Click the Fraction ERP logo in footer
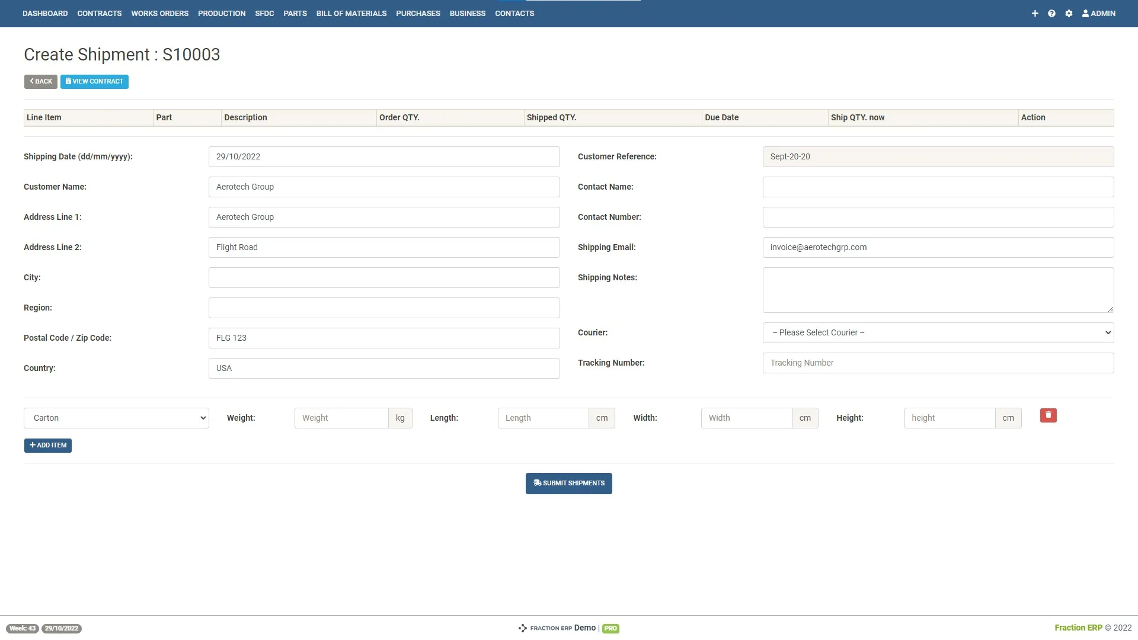The height and width of the screenshot is (640, 1138). (545, 628)
